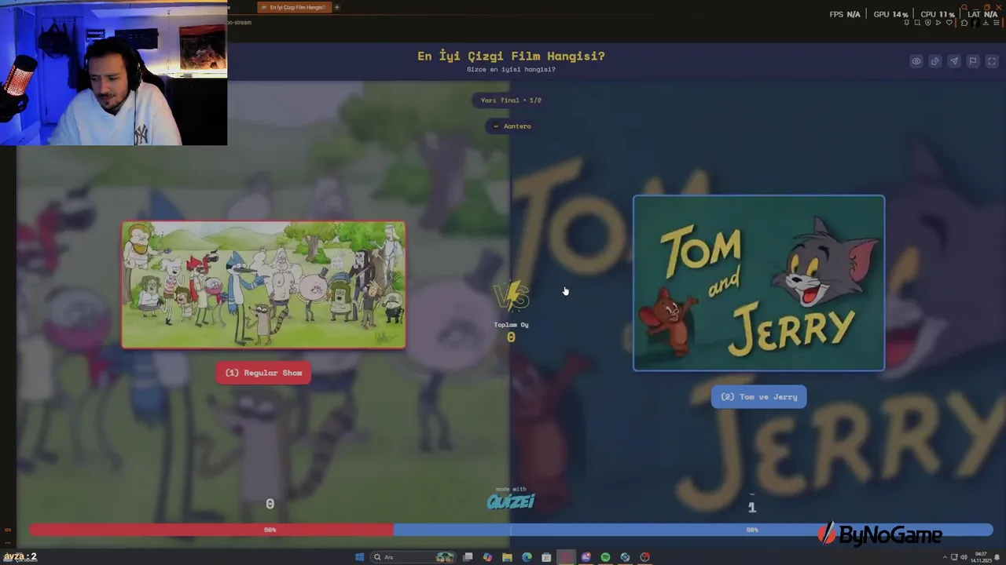
Task: Share quiz with the paper plane icon
Action: tap(954, 61)
